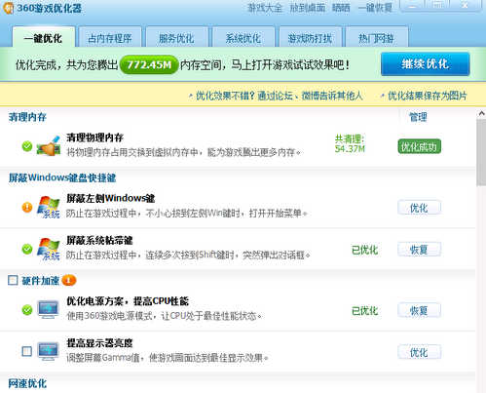Click 优化 for 提高显示器亮度
Viewport: 486px width, 393px height.
(419, 352)
